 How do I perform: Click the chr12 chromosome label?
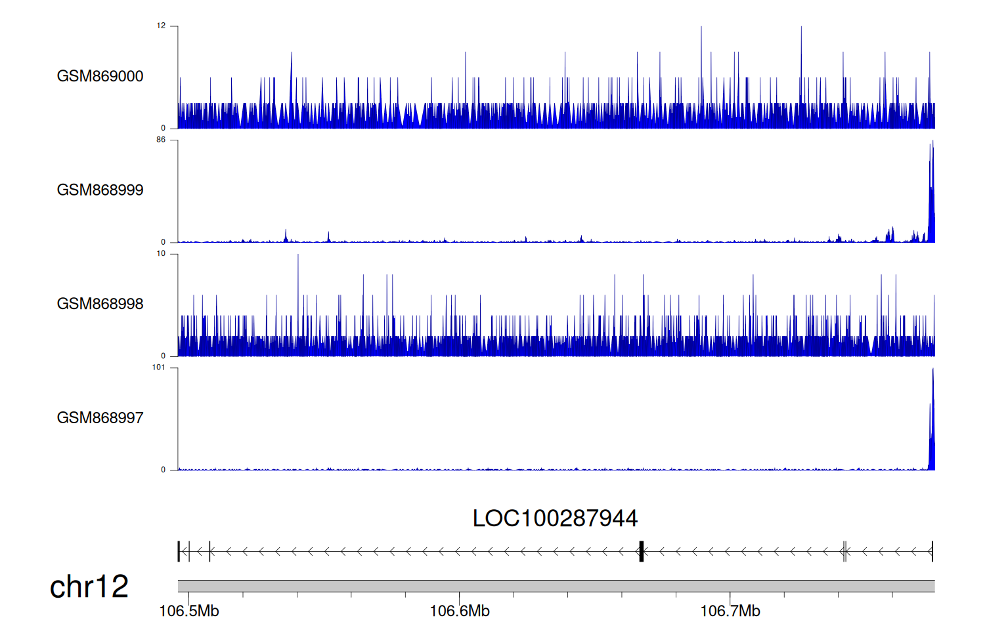(x=89, y=587)
